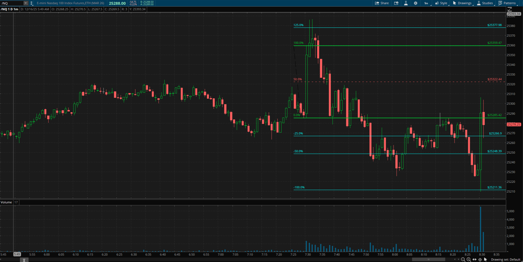The height and width of the screenshot is (262, 523).
Task: Click the pan left-right arrows icon
Action: coord(474,259)
